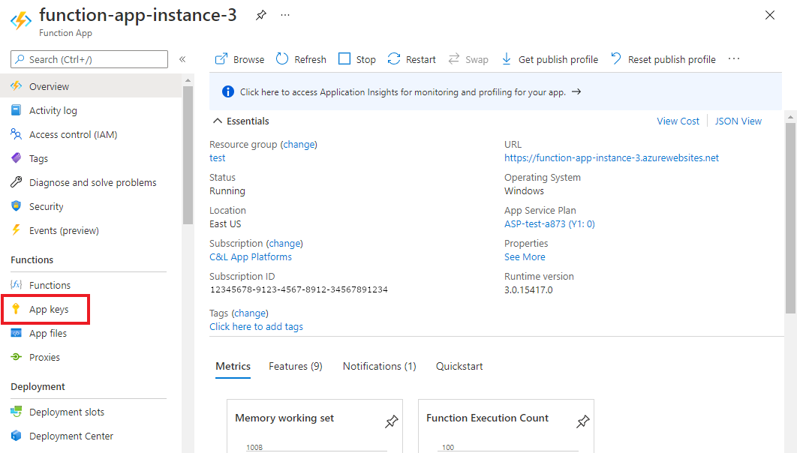The image size is (797, 453).
Task: Open the toolbar overflow ellipsis menu
Action: pos(734,59)
